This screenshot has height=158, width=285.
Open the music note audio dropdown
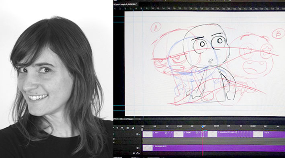pyautogui.click(x=137, y=153)
